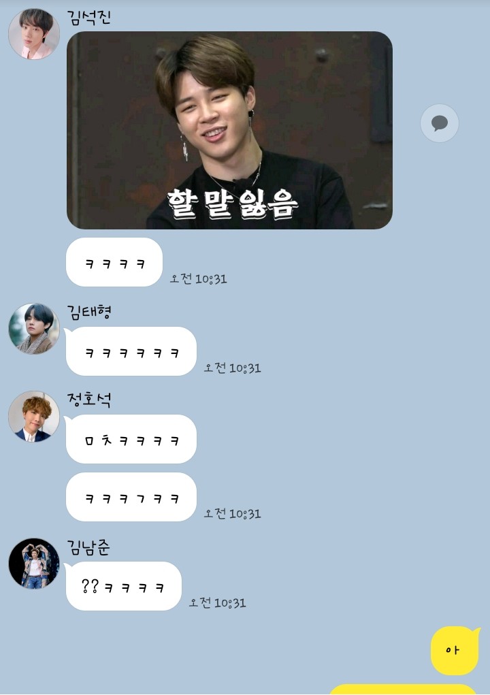Tap the yellow 아 message bubble

pyautogui.click(x=455, y=651)
